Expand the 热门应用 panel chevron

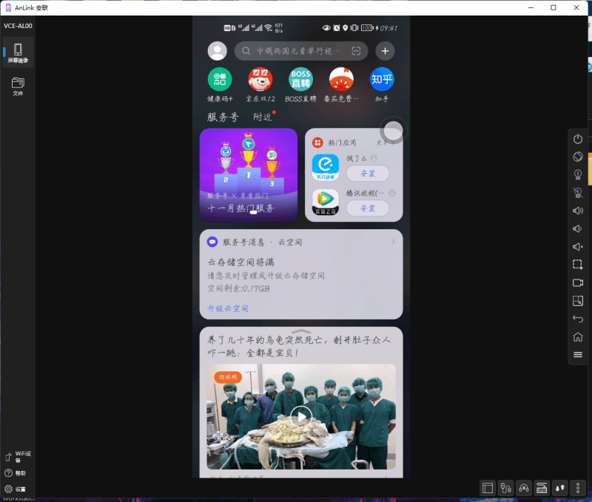tap(394, 142)
